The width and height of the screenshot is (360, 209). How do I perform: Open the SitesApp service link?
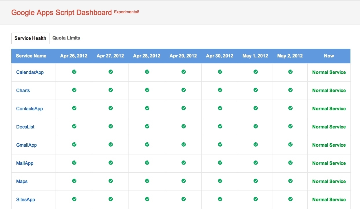[x=25, y=199]
